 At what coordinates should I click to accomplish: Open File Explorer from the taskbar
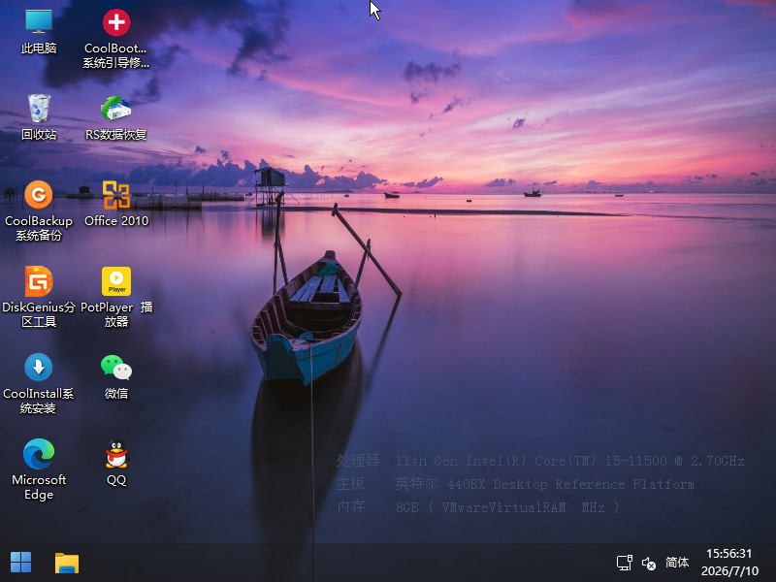[67, 563]
